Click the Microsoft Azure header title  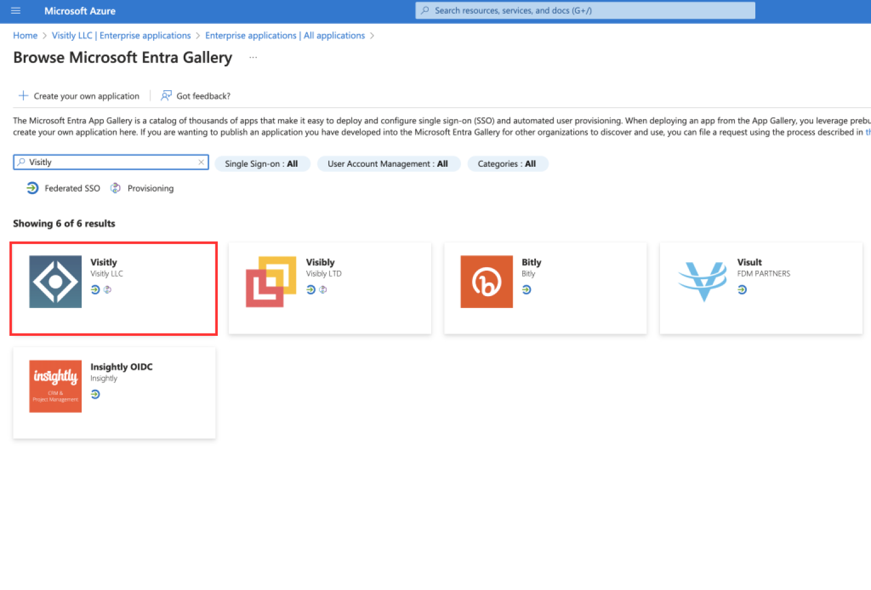(x=80, y=11)
